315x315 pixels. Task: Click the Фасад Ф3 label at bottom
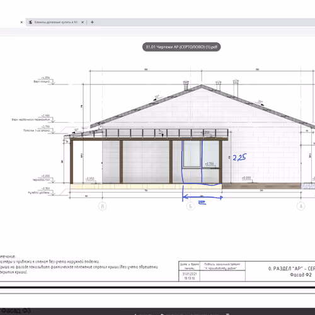[16, 311]
